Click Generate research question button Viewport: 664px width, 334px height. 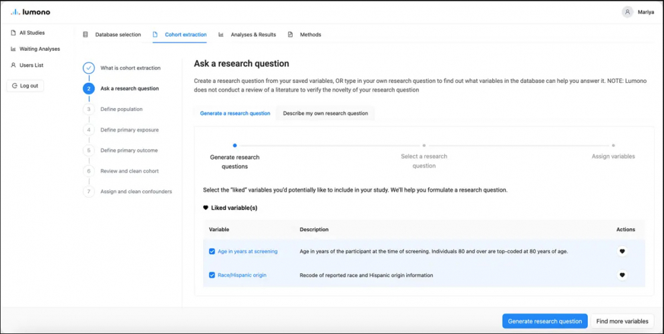click(x=544, y=321)
